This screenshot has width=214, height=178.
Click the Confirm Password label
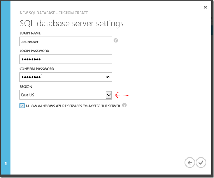click(x=37, y=69)
